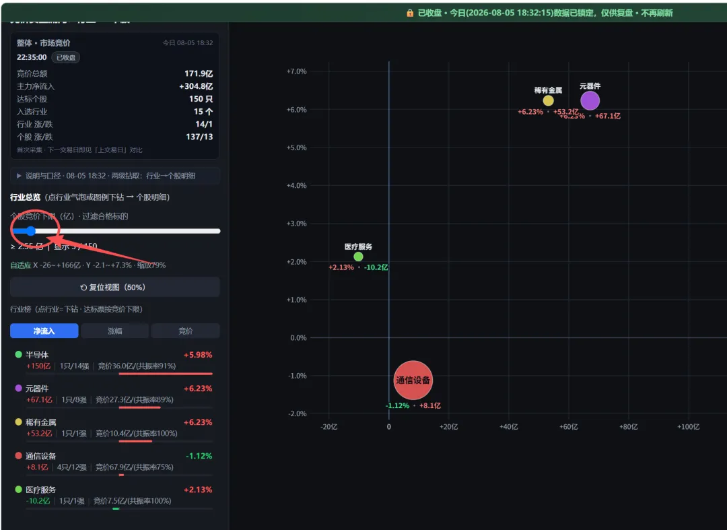This screenshot has width=727, height=530.
Task: Open the 通信设备 industry row name
Action: click(x=41, y=456)
